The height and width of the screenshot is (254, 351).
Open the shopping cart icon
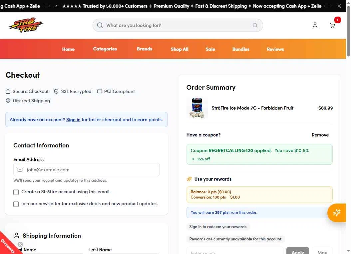click(332, 25)
